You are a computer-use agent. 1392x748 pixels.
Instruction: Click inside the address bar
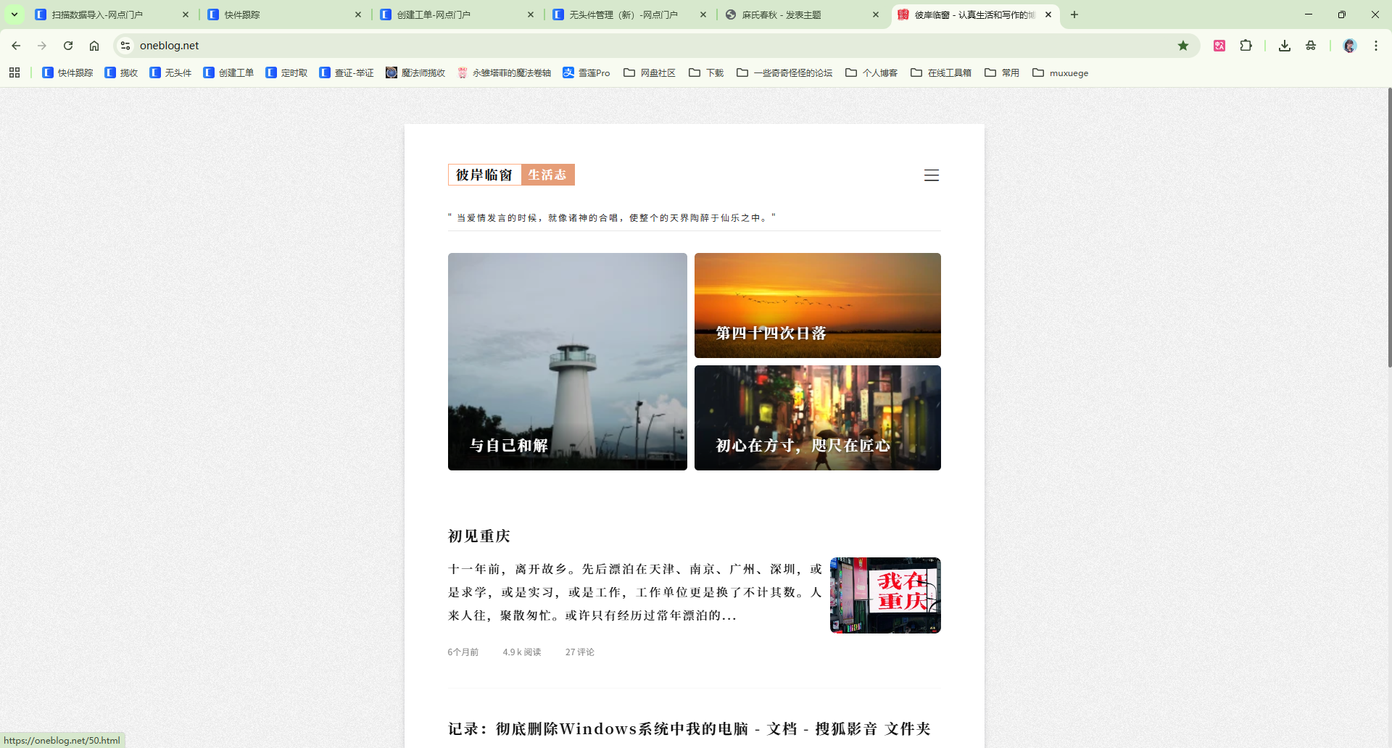[290, 45]
